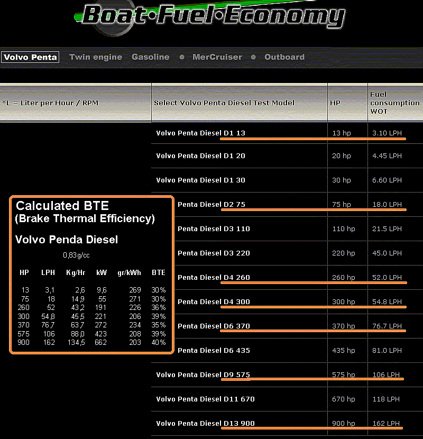Click the '162 LPH' value

pos(386,424)
